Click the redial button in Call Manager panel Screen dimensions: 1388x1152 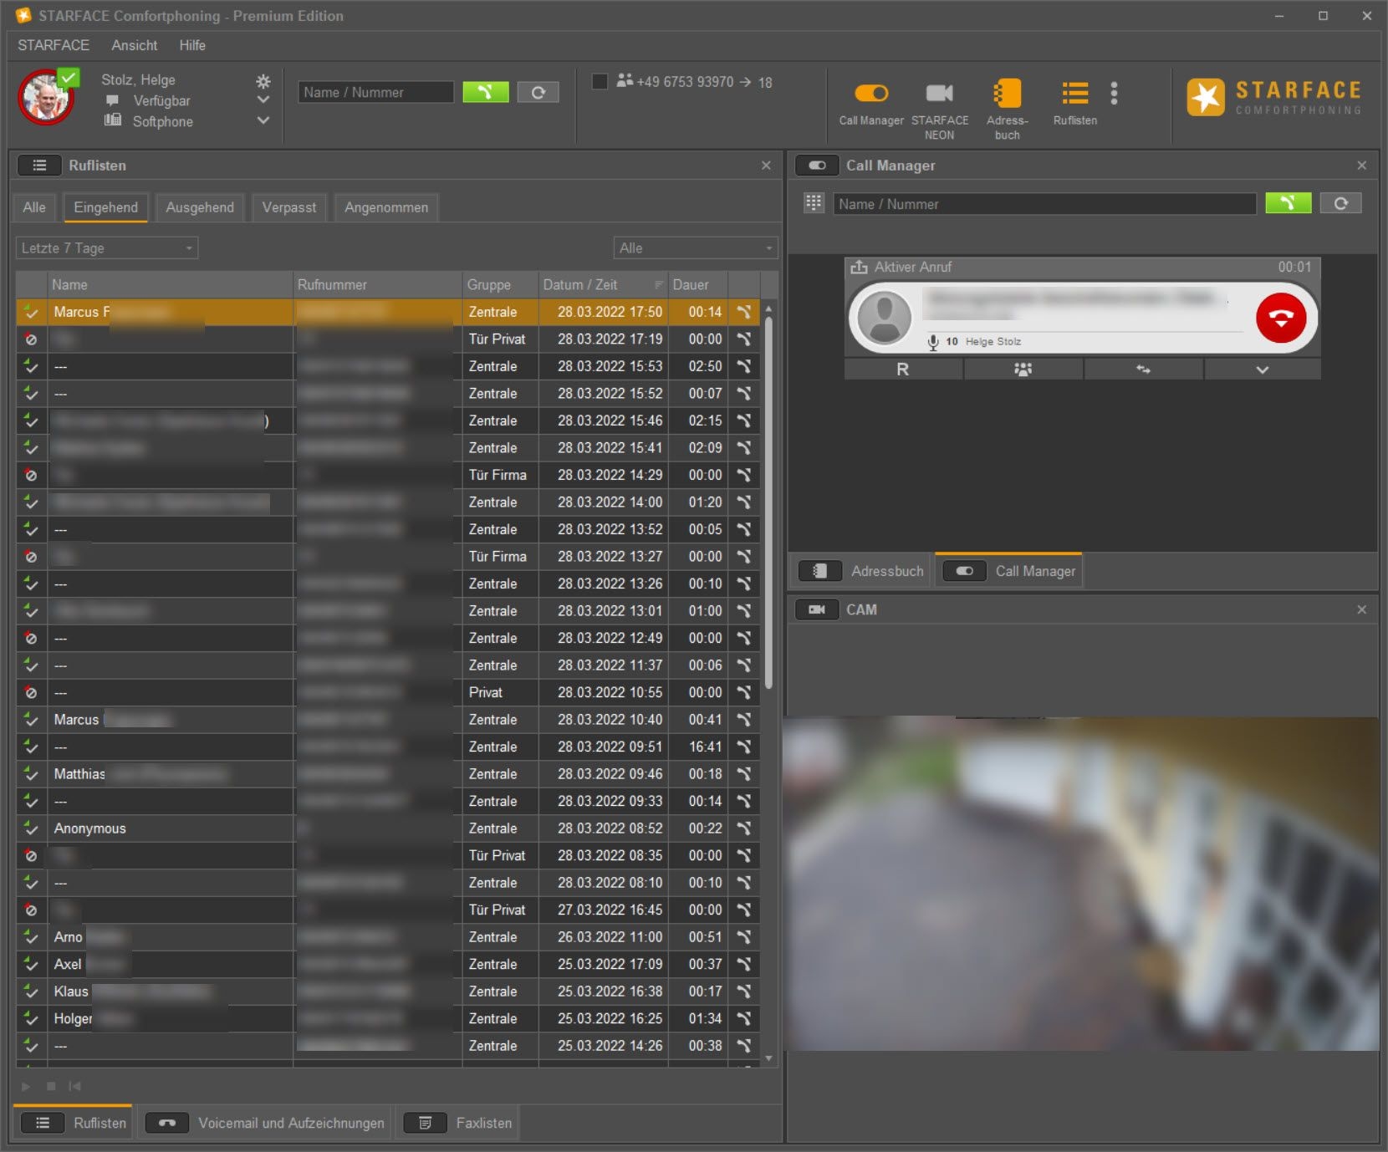(1340, 203)
